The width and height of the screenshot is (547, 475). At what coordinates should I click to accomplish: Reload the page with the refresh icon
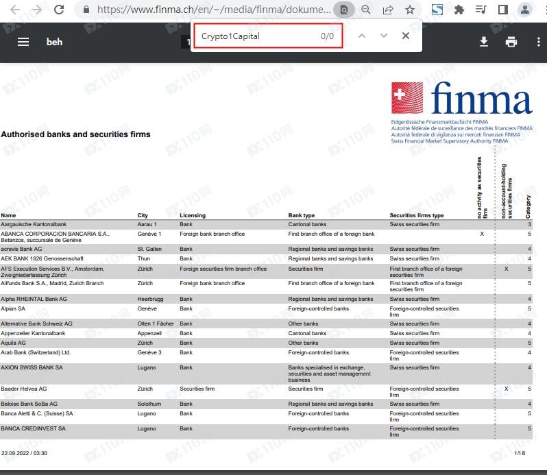tap(59, 10)
